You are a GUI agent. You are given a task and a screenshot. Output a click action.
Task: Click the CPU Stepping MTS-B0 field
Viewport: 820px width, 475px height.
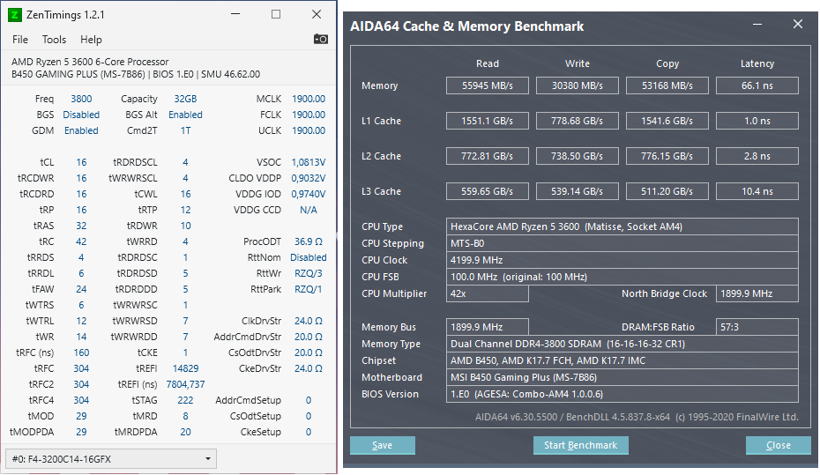(x=622, y=243)
